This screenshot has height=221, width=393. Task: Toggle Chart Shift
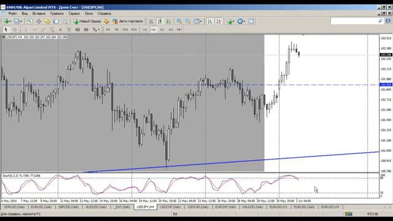coord(219,21)
